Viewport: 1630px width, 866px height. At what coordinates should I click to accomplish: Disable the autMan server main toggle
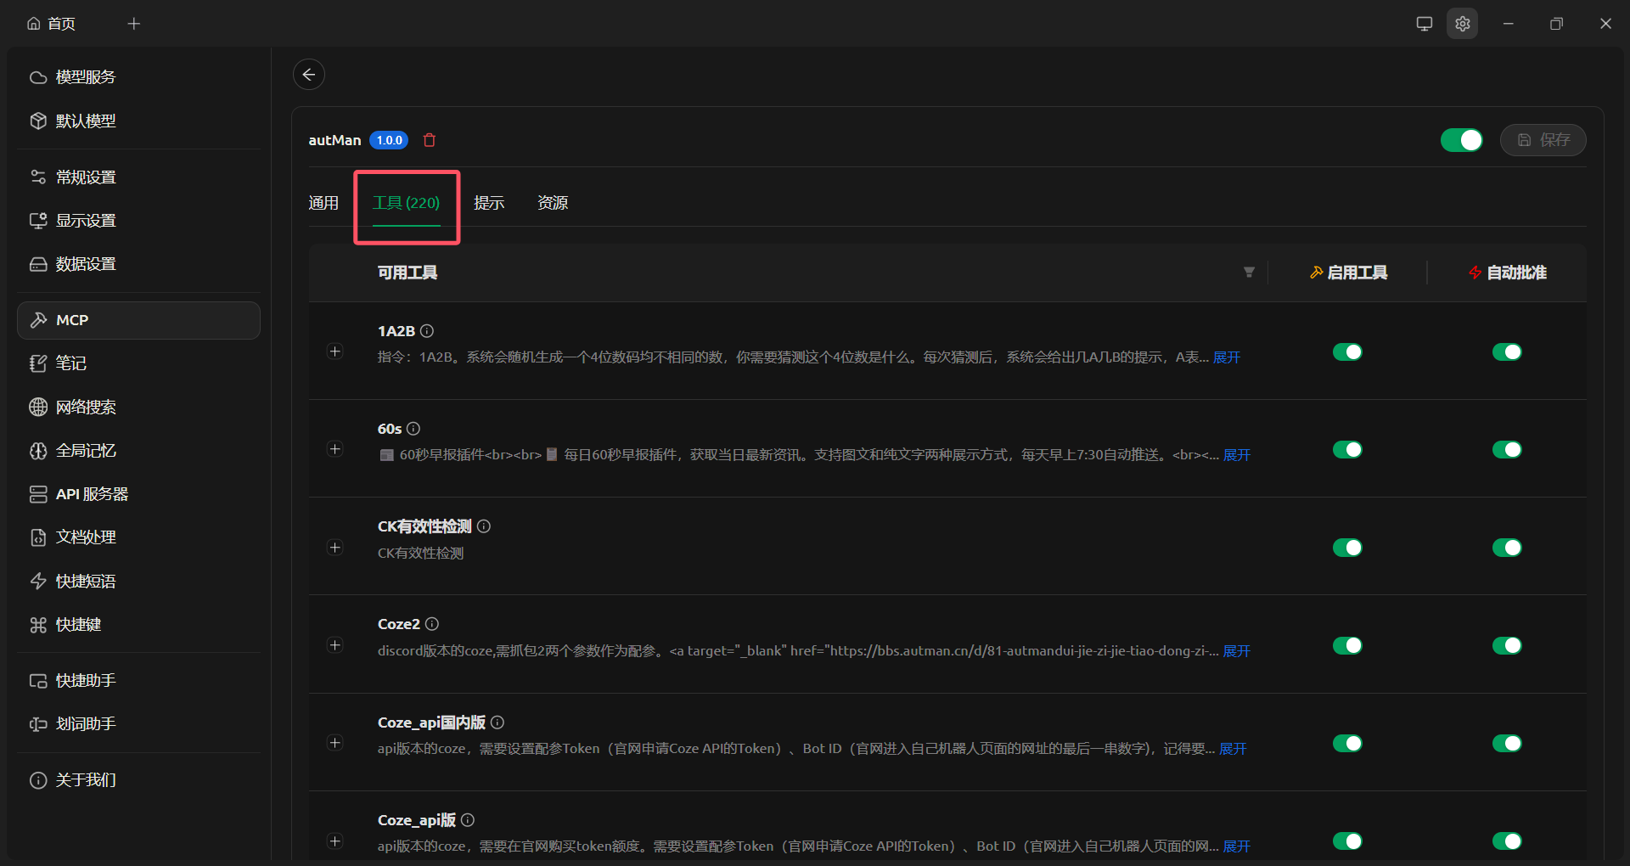tap(1461, 140)
